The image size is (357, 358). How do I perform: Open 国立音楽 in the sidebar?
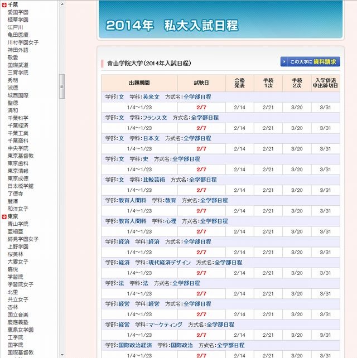(18, 315)
